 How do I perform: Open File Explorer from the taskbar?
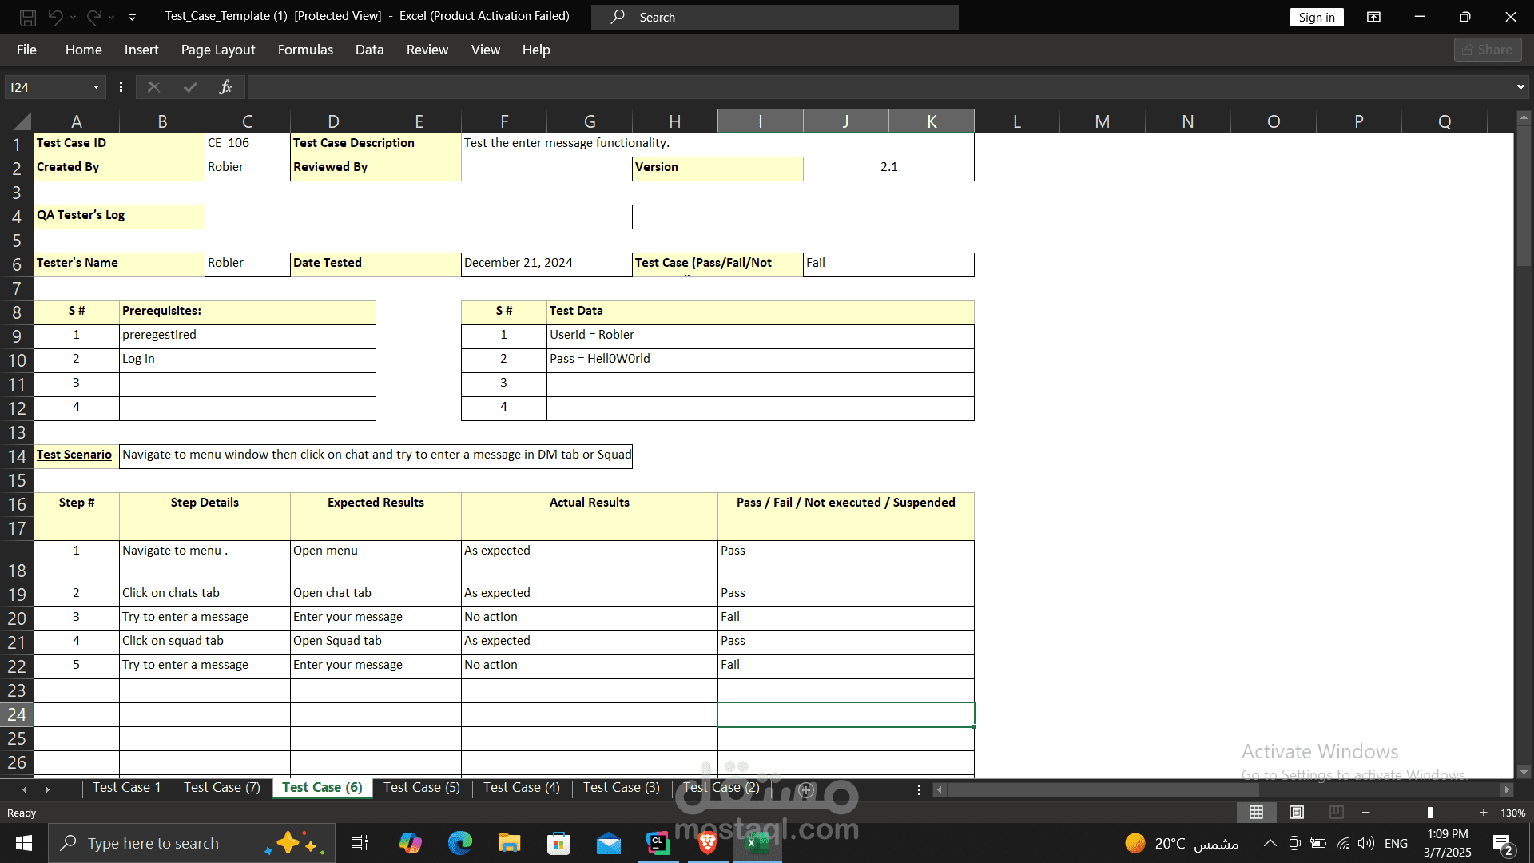tap(509, 843)
